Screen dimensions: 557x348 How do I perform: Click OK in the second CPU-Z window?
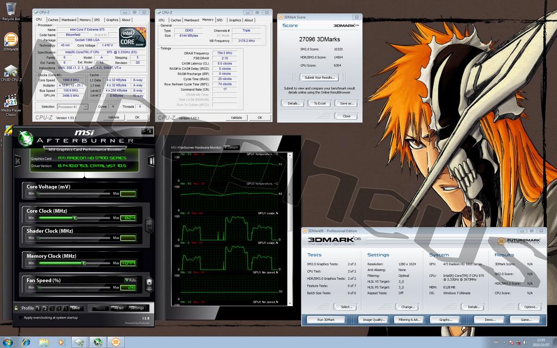tap(259, 117)
